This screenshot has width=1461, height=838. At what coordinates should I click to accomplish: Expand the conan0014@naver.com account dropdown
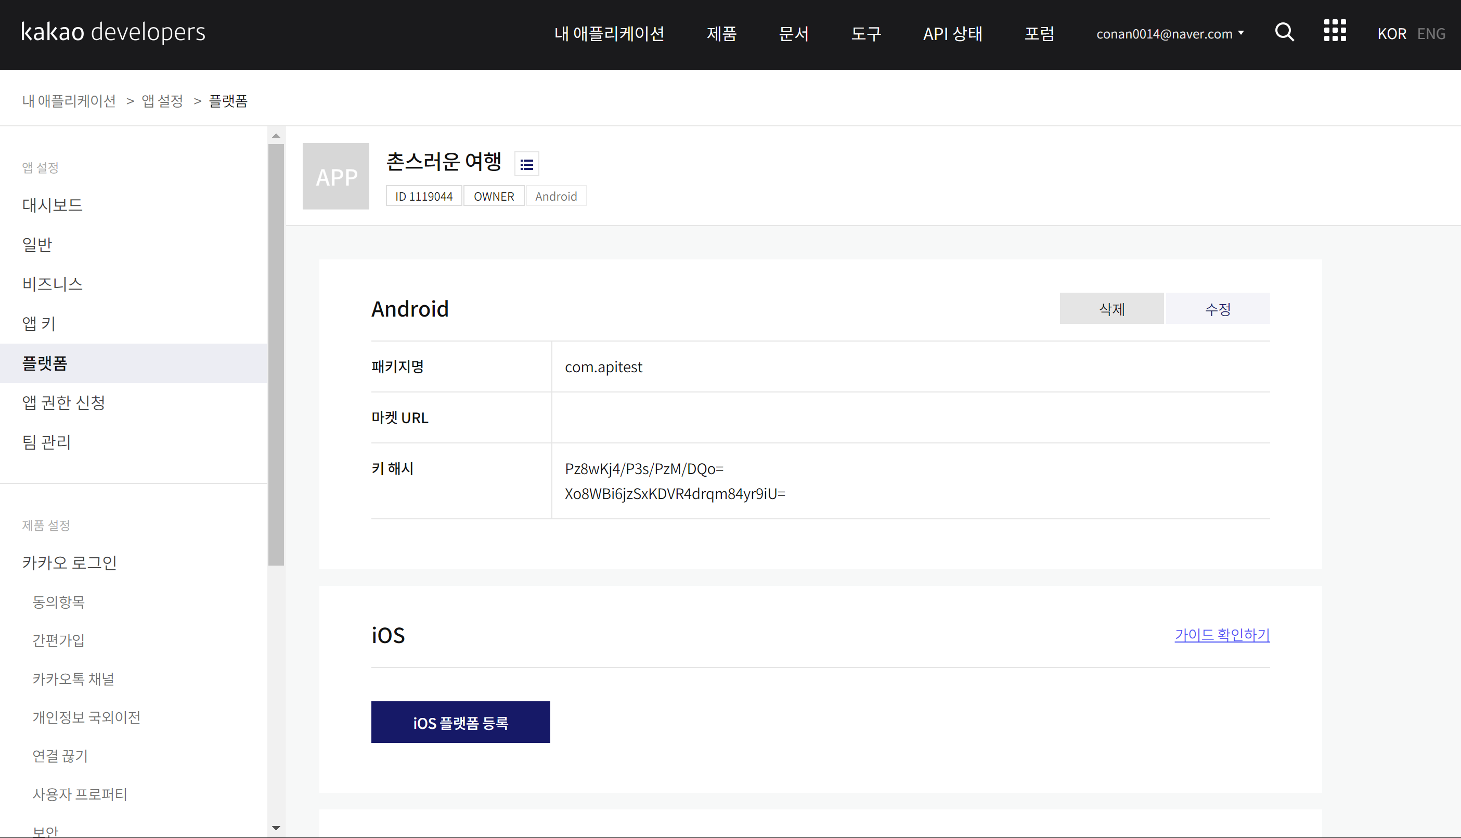(1170, 33)
